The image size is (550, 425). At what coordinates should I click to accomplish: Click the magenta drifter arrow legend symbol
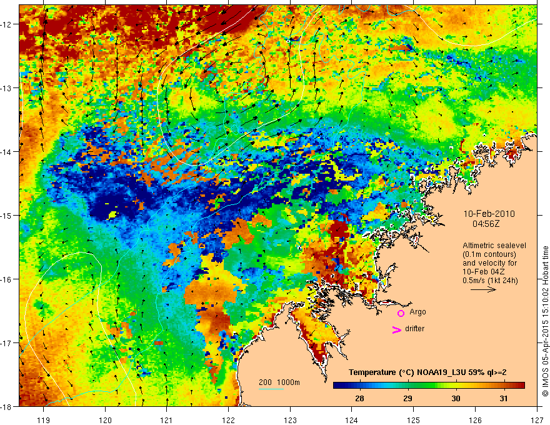click(397, 329)
